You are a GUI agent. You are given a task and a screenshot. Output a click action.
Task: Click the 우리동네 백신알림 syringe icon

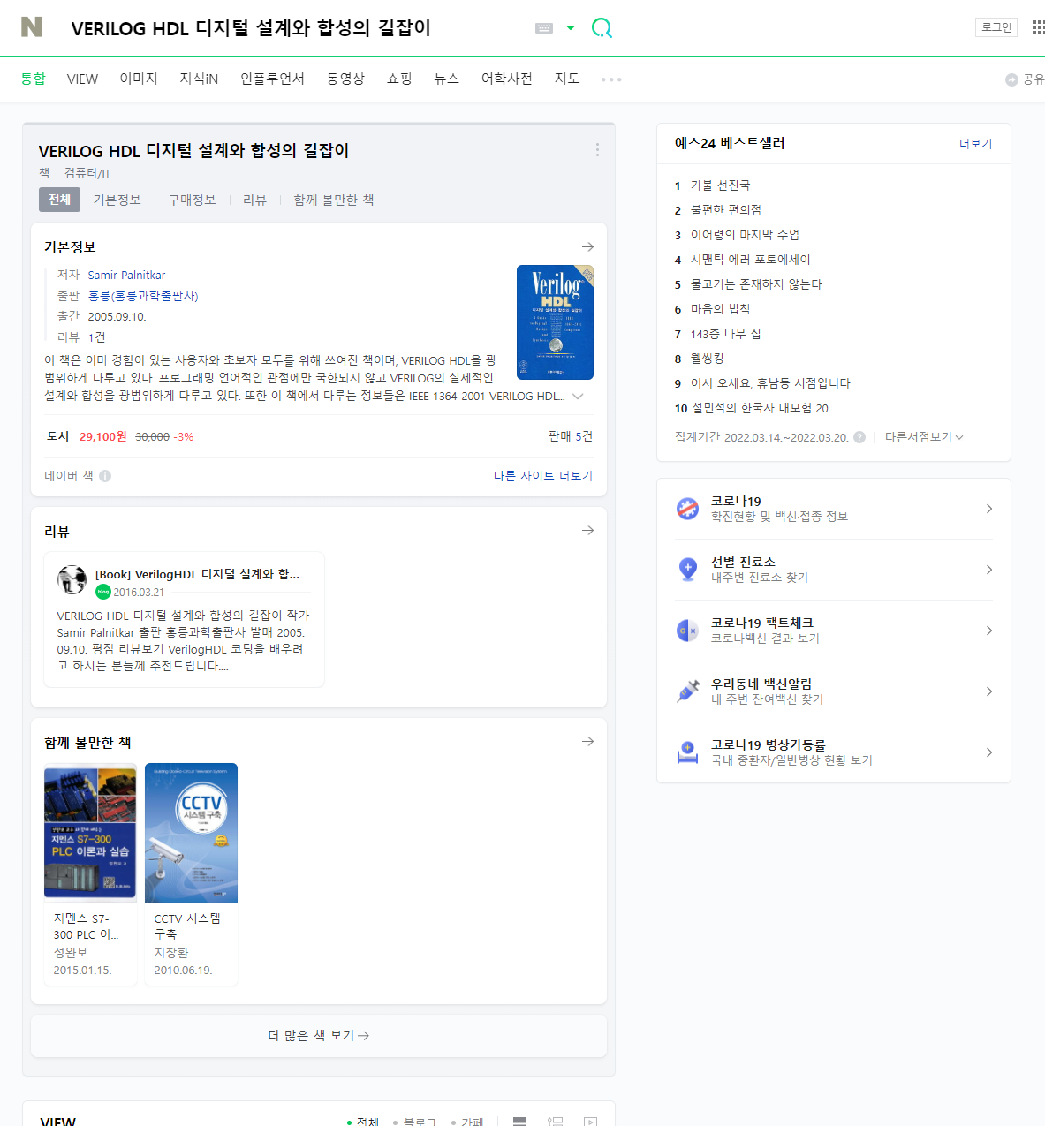[x=687, y=691]
